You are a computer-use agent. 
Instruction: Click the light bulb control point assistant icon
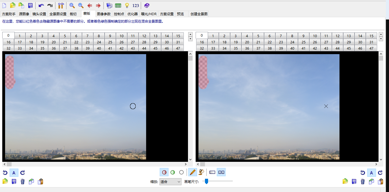tap(127, 5)
